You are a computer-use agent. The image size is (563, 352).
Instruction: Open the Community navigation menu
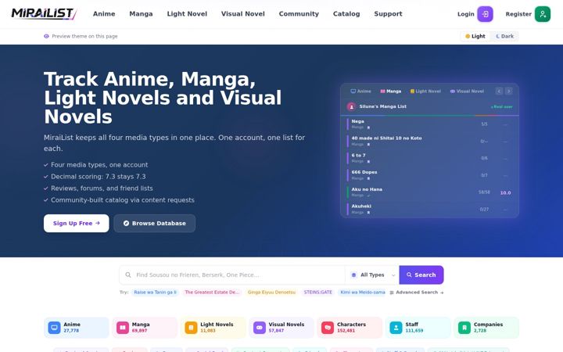click(x=299, y=14)
